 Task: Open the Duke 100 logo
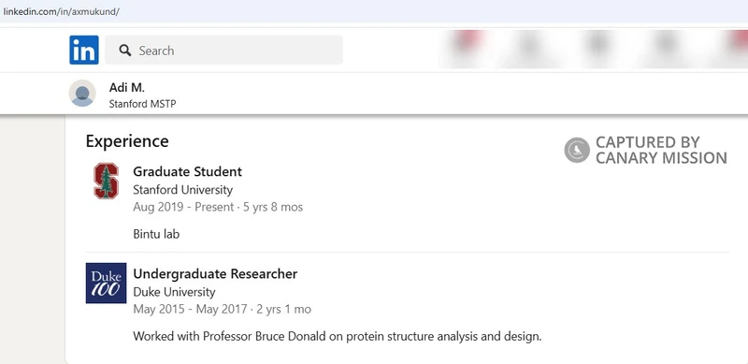(106, 283)
